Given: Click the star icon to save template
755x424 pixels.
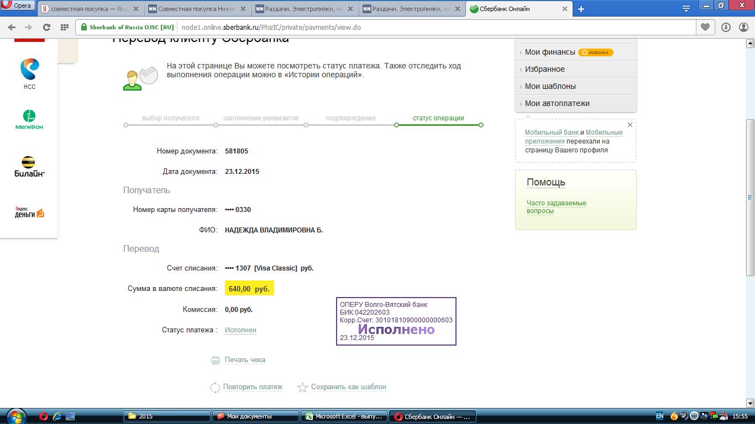Looking at the screenshot, I should pyautogui.click(x=302, y=388).
